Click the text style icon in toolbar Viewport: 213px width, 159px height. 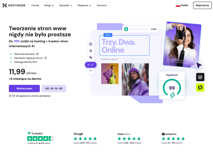[x=91, y=57]
